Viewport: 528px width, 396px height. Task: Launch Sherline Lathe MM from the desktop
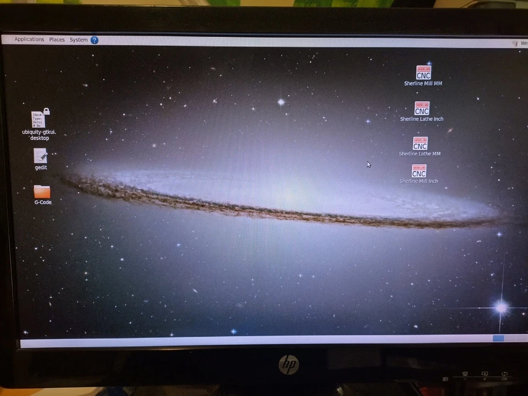(x=420, y=144)
